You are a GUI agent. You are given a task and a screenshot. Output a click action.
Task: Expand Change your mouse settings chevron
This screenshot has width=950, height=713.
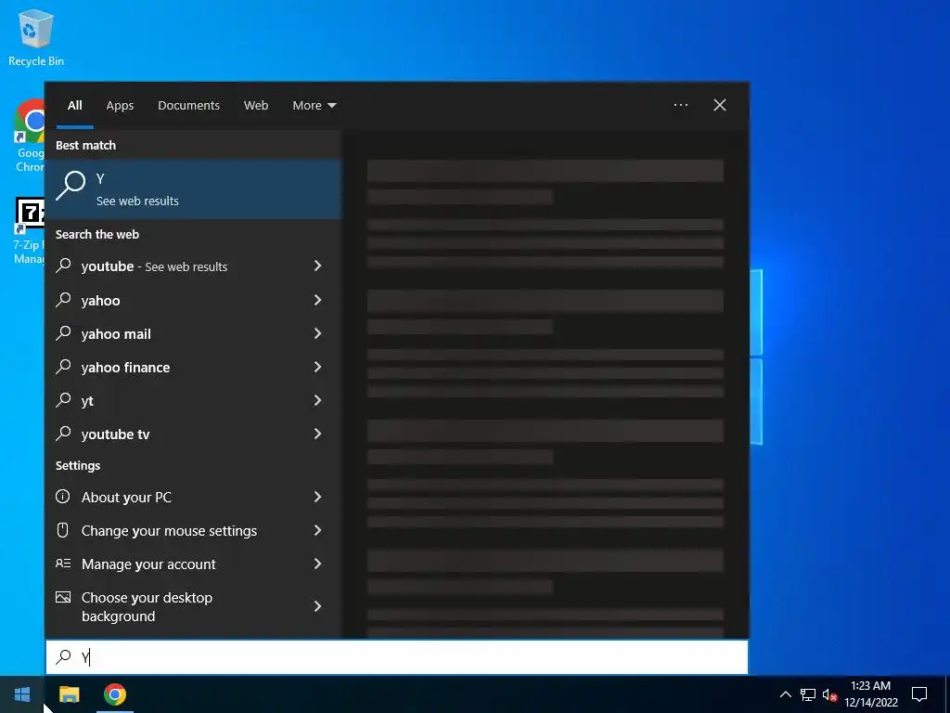click(317, 530)
